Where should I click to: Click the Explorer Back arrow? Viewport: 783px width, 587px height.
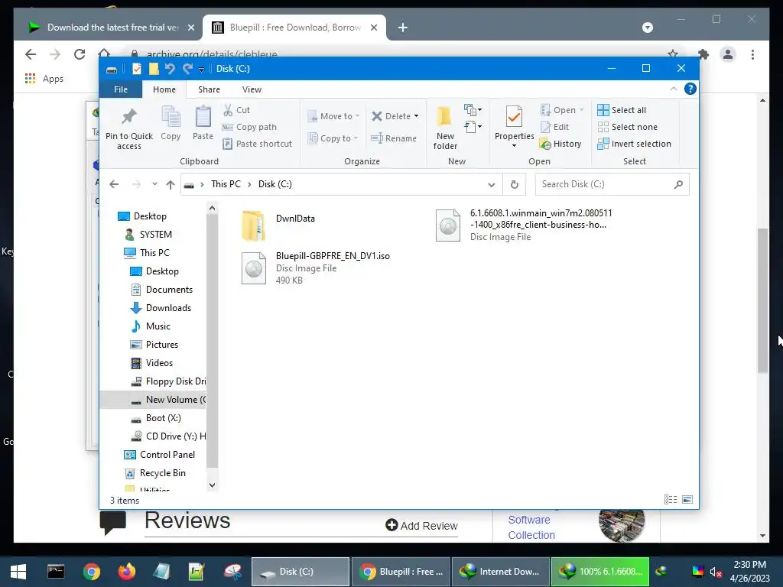coord(114,184)
